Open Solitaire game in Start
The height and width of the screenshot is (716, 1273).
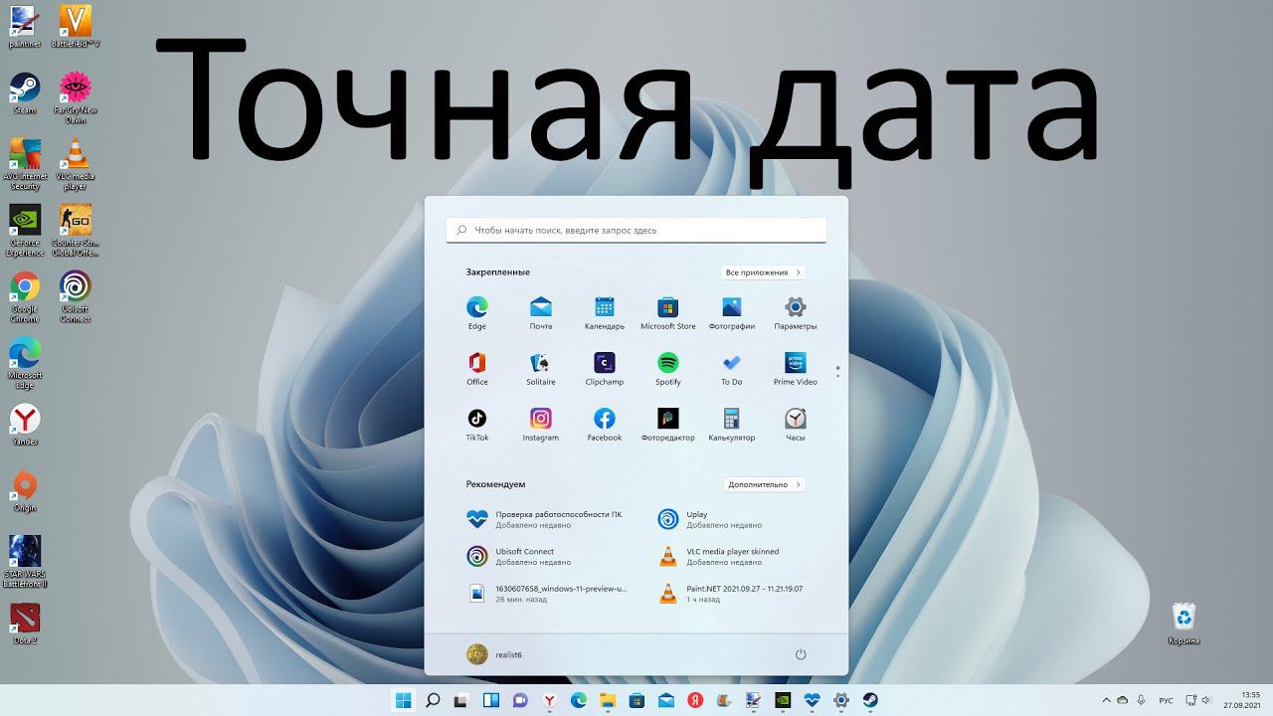click(x=541, y=368)
